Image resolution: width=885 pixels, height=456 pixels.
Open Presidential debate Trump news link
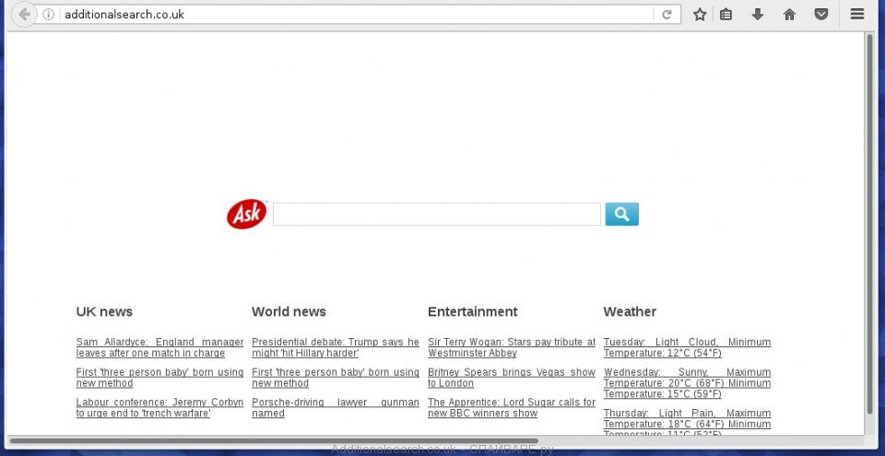335,347
